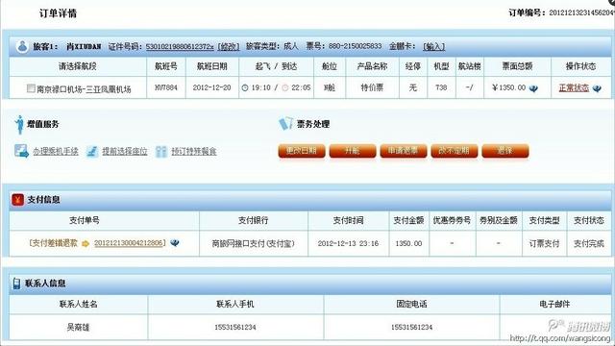615x346 pixels.
Task: Click the departure clock icon before 19:10
Action: click(245, 87)
